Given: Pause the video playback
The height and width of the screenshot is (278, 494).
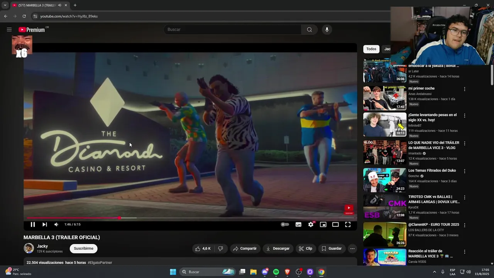Looking at the screenshot, I should (x=33, y=224).
